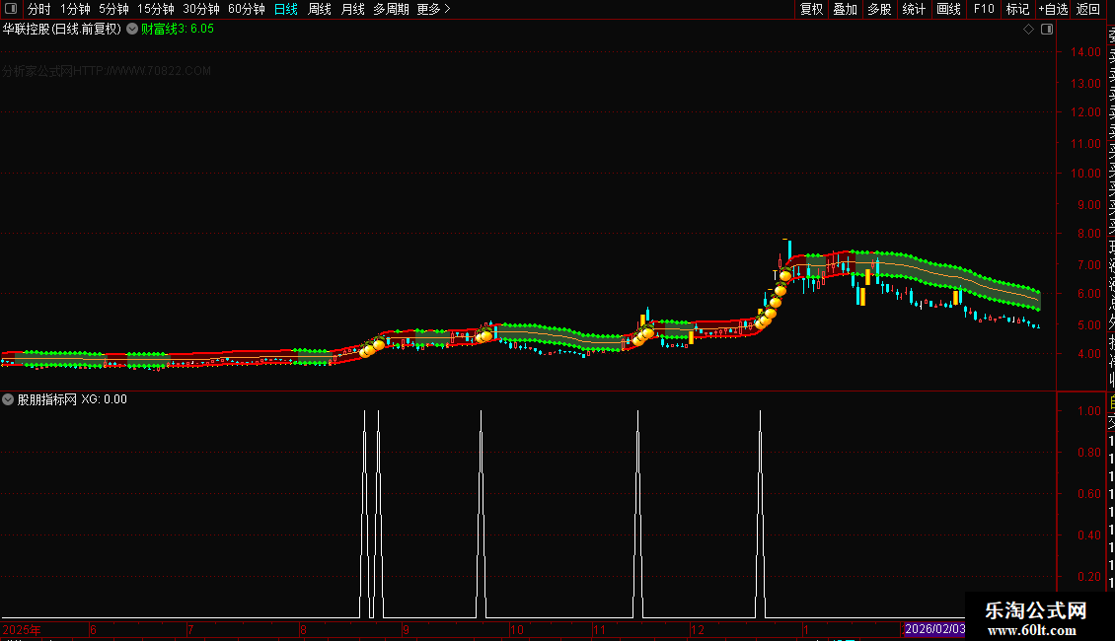Expand the 更多 more periods menu
Screen dimensions: 1115x641
434,9
